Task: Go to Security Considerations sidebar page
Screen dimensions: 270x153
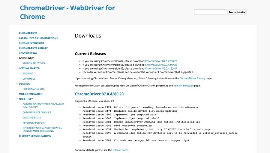Action: click(35, 136)
